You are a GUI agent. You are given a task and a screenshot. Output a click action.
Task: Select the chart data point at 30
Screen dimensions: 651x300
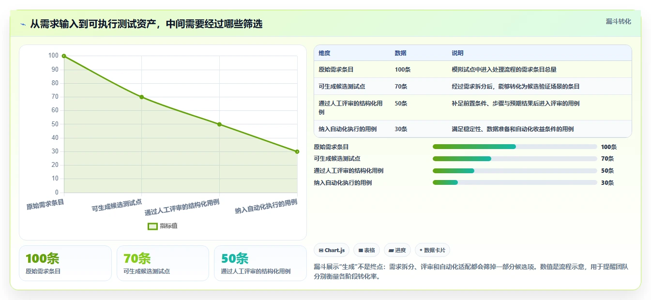pyautogui.click(x=297, y=151)
